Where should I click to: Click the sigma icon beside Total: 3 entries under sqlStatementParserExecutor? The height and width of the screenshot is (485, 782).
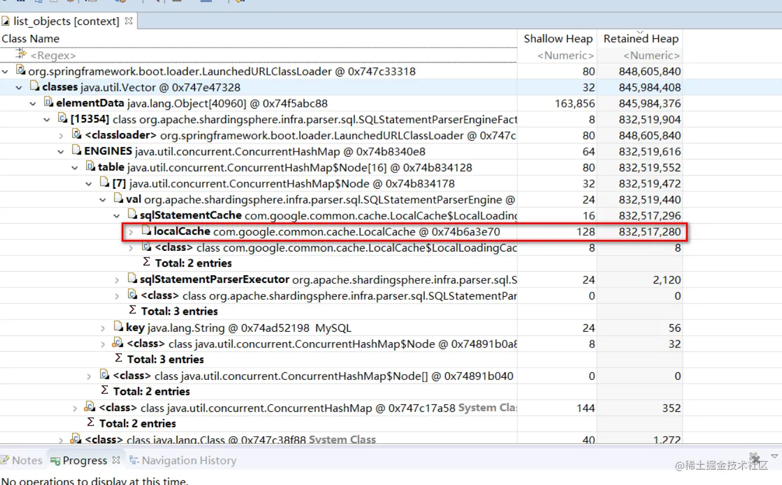[133, 310]
